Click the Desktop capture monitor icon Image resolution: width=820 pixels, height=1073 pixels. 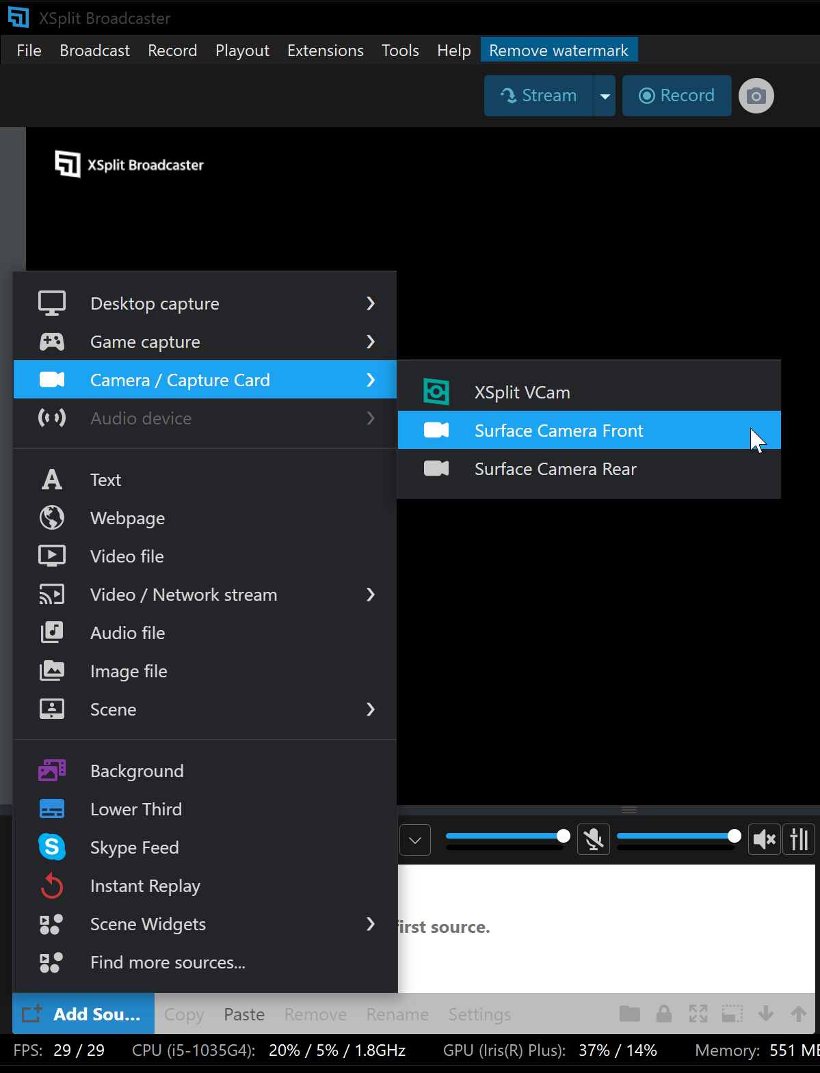coord(52,303)
